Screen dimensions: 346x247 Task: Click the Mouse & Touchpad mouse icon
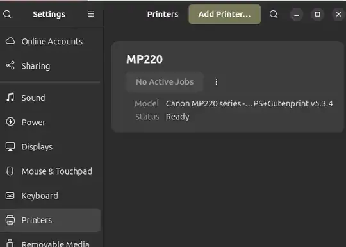coord(10,171)
